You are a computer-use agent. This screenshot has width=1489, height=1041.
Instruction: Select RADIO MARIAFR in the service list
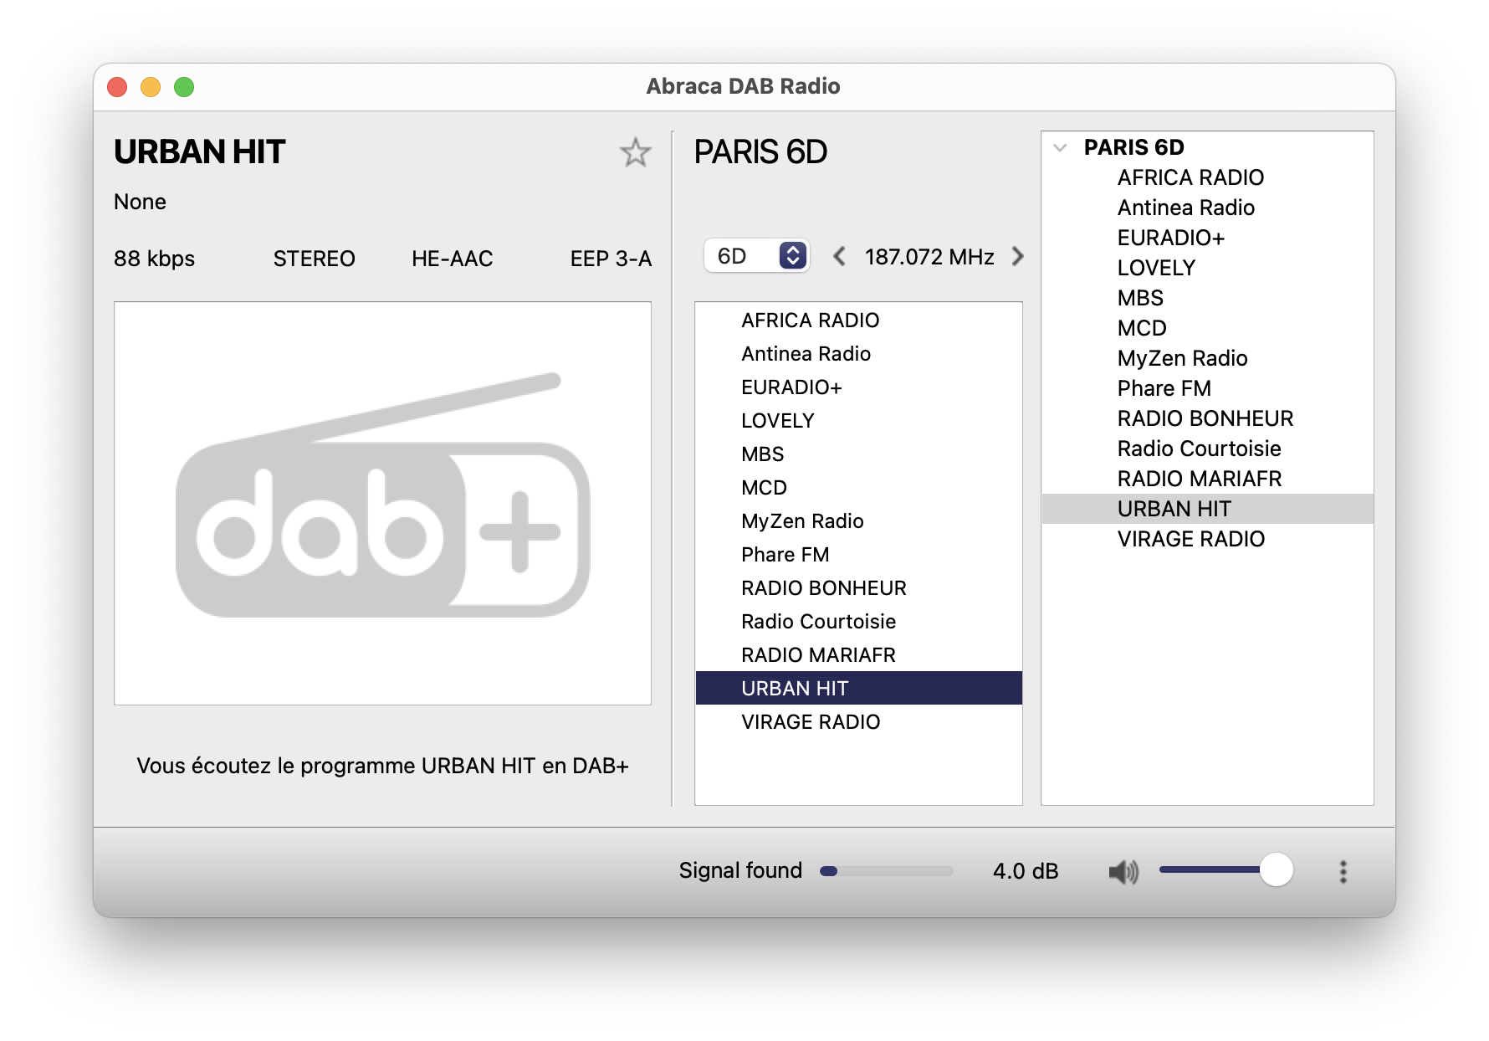858,655
